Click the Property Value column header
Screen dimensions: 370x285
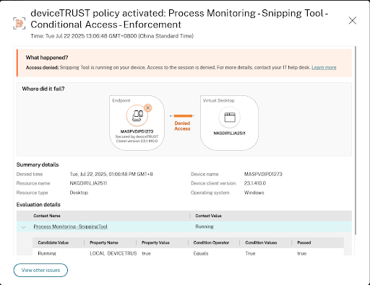click(x=155, y=242)
